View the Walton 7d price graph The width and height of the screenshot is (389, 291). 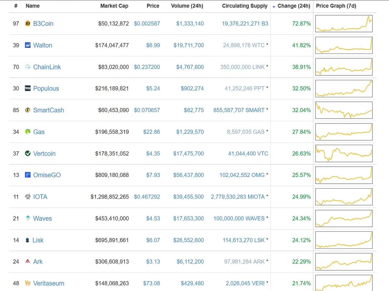coord(344,45)
